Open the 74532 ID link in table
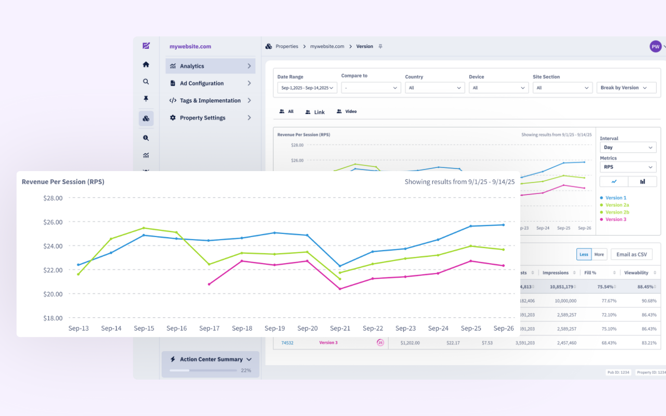Screen dimensions: 666x416 click(287, 343)
